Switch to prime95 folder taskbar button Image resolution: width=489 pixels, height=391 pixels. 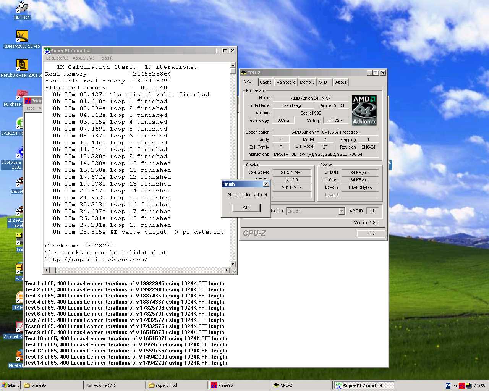click(x=53, y=385)
